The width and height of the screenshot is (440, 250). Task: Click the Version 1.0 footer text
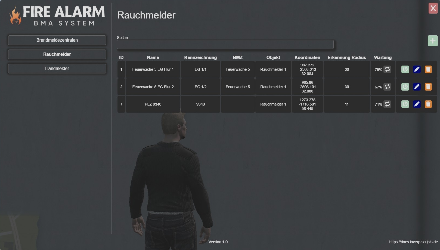218,242
